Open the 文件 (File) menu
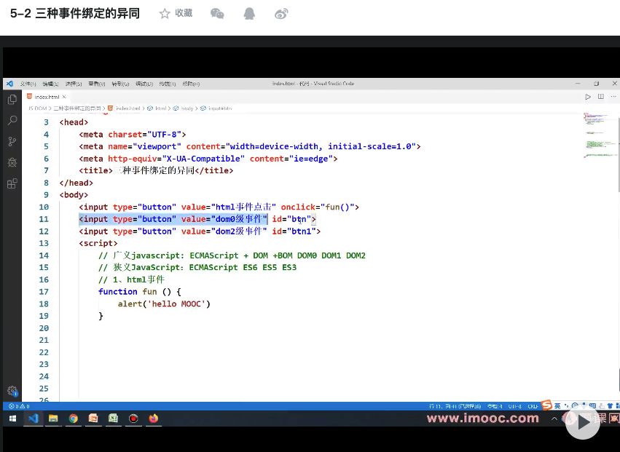 point(28,84)
